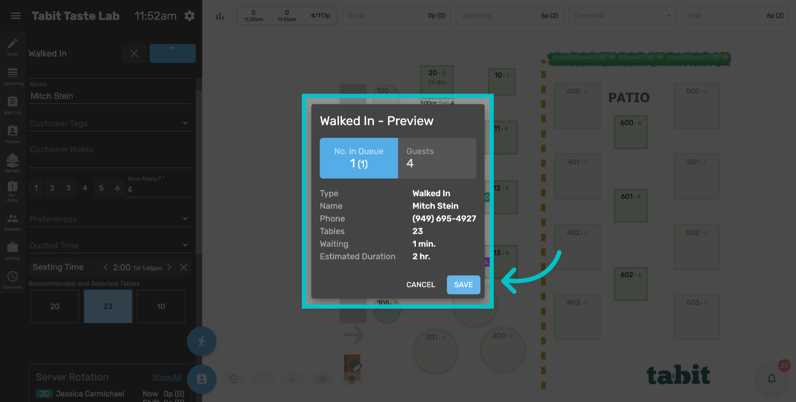Open the statistics bar chart icon
Viewport: 796px width, 402px height.
(x=220, y=15)
